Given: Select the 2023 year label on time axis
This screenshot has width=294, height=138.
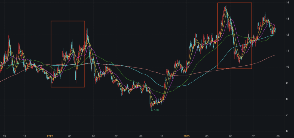Looking at the screenshot, I should point(187,136).
